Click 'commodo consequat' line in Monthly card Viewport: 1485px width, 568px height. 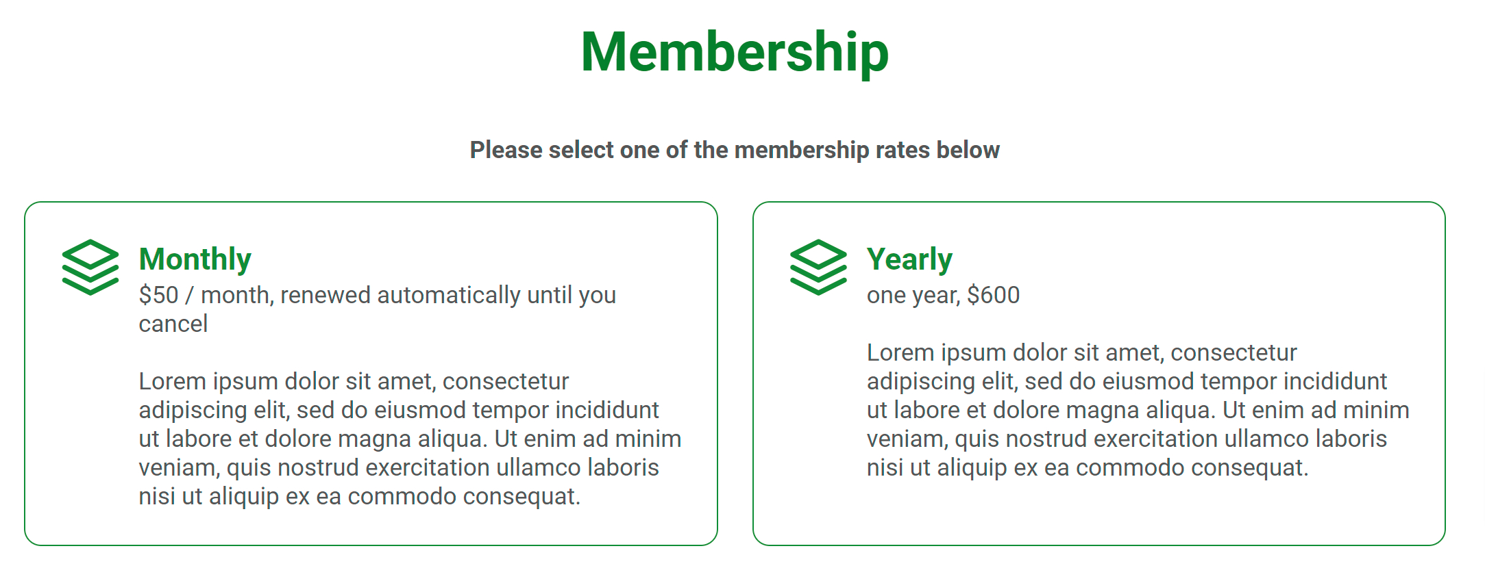tap(360, 496)
